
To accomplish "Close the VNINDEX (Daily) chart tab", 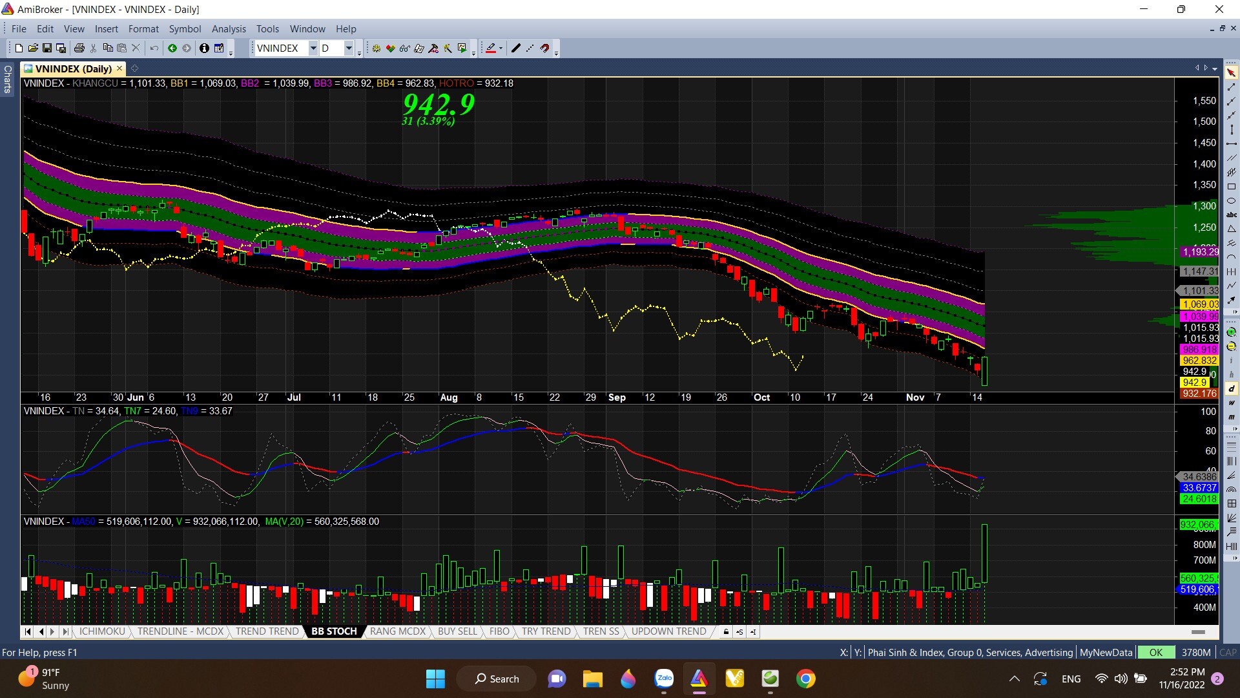I will [x=119, y=68].
